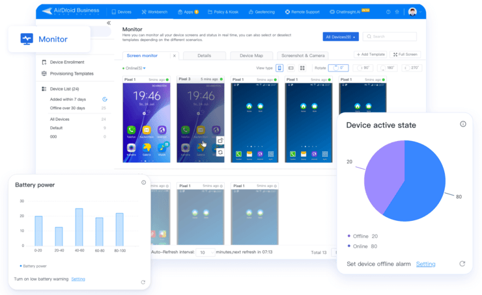The image size is (482, 295).
Task: Click Battery power info icon
Action: (143, 183)
